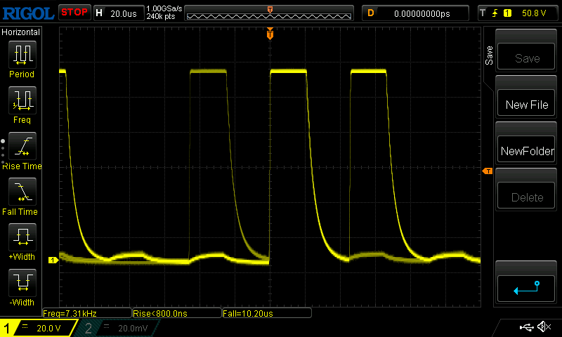Viewport: 562px width, 337px height.
Task: Select the -Width measurement icon
Action: click(22, 284)
